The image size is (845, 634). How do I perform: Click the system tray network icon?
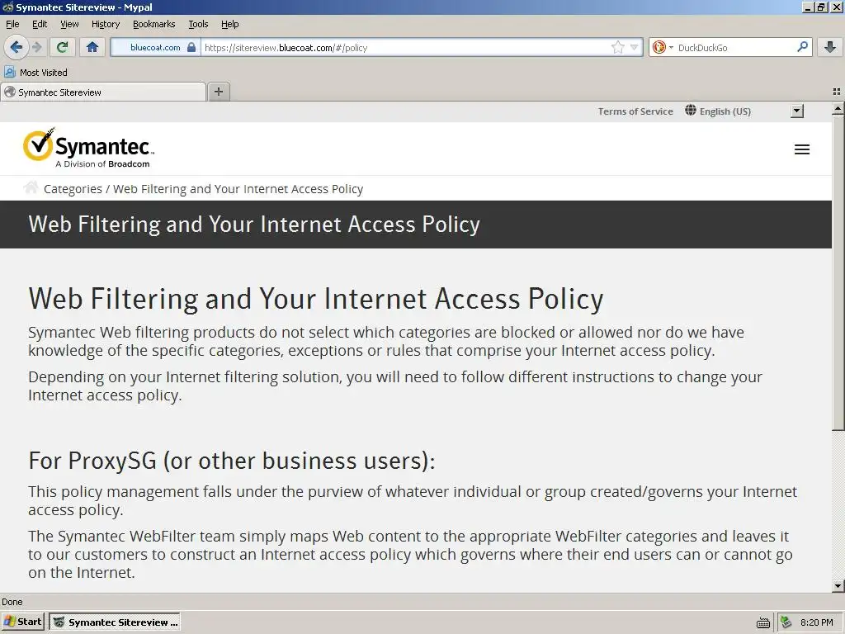[x=786, y=622]
